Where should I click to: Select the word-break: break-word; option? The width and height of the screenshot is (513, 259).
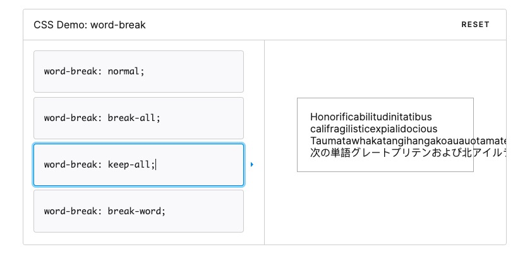[x=138, y=211]
